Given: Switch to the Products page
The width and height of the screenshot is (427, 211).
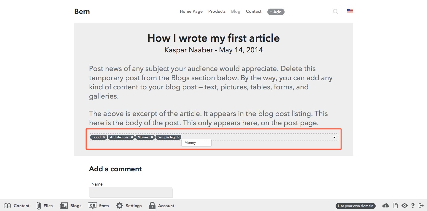Looking at the screenshot, I should pos(217,11).
